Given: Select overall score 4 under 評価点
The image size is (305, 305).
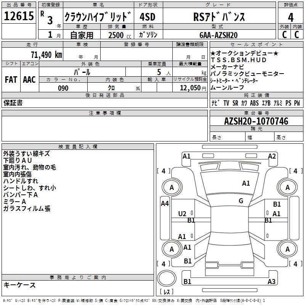Looking at the screenshot, I should pyautogui.click(x=291, y=18).
